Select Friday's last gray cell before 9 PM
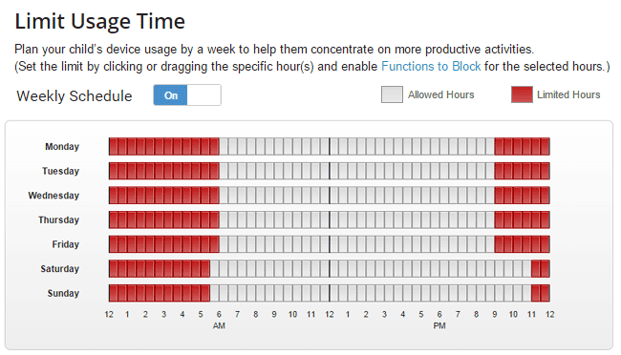The image size is (621, 355). pos(490,244)
